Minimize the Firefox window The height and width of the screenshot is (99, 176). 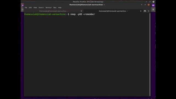click(146, 2)
